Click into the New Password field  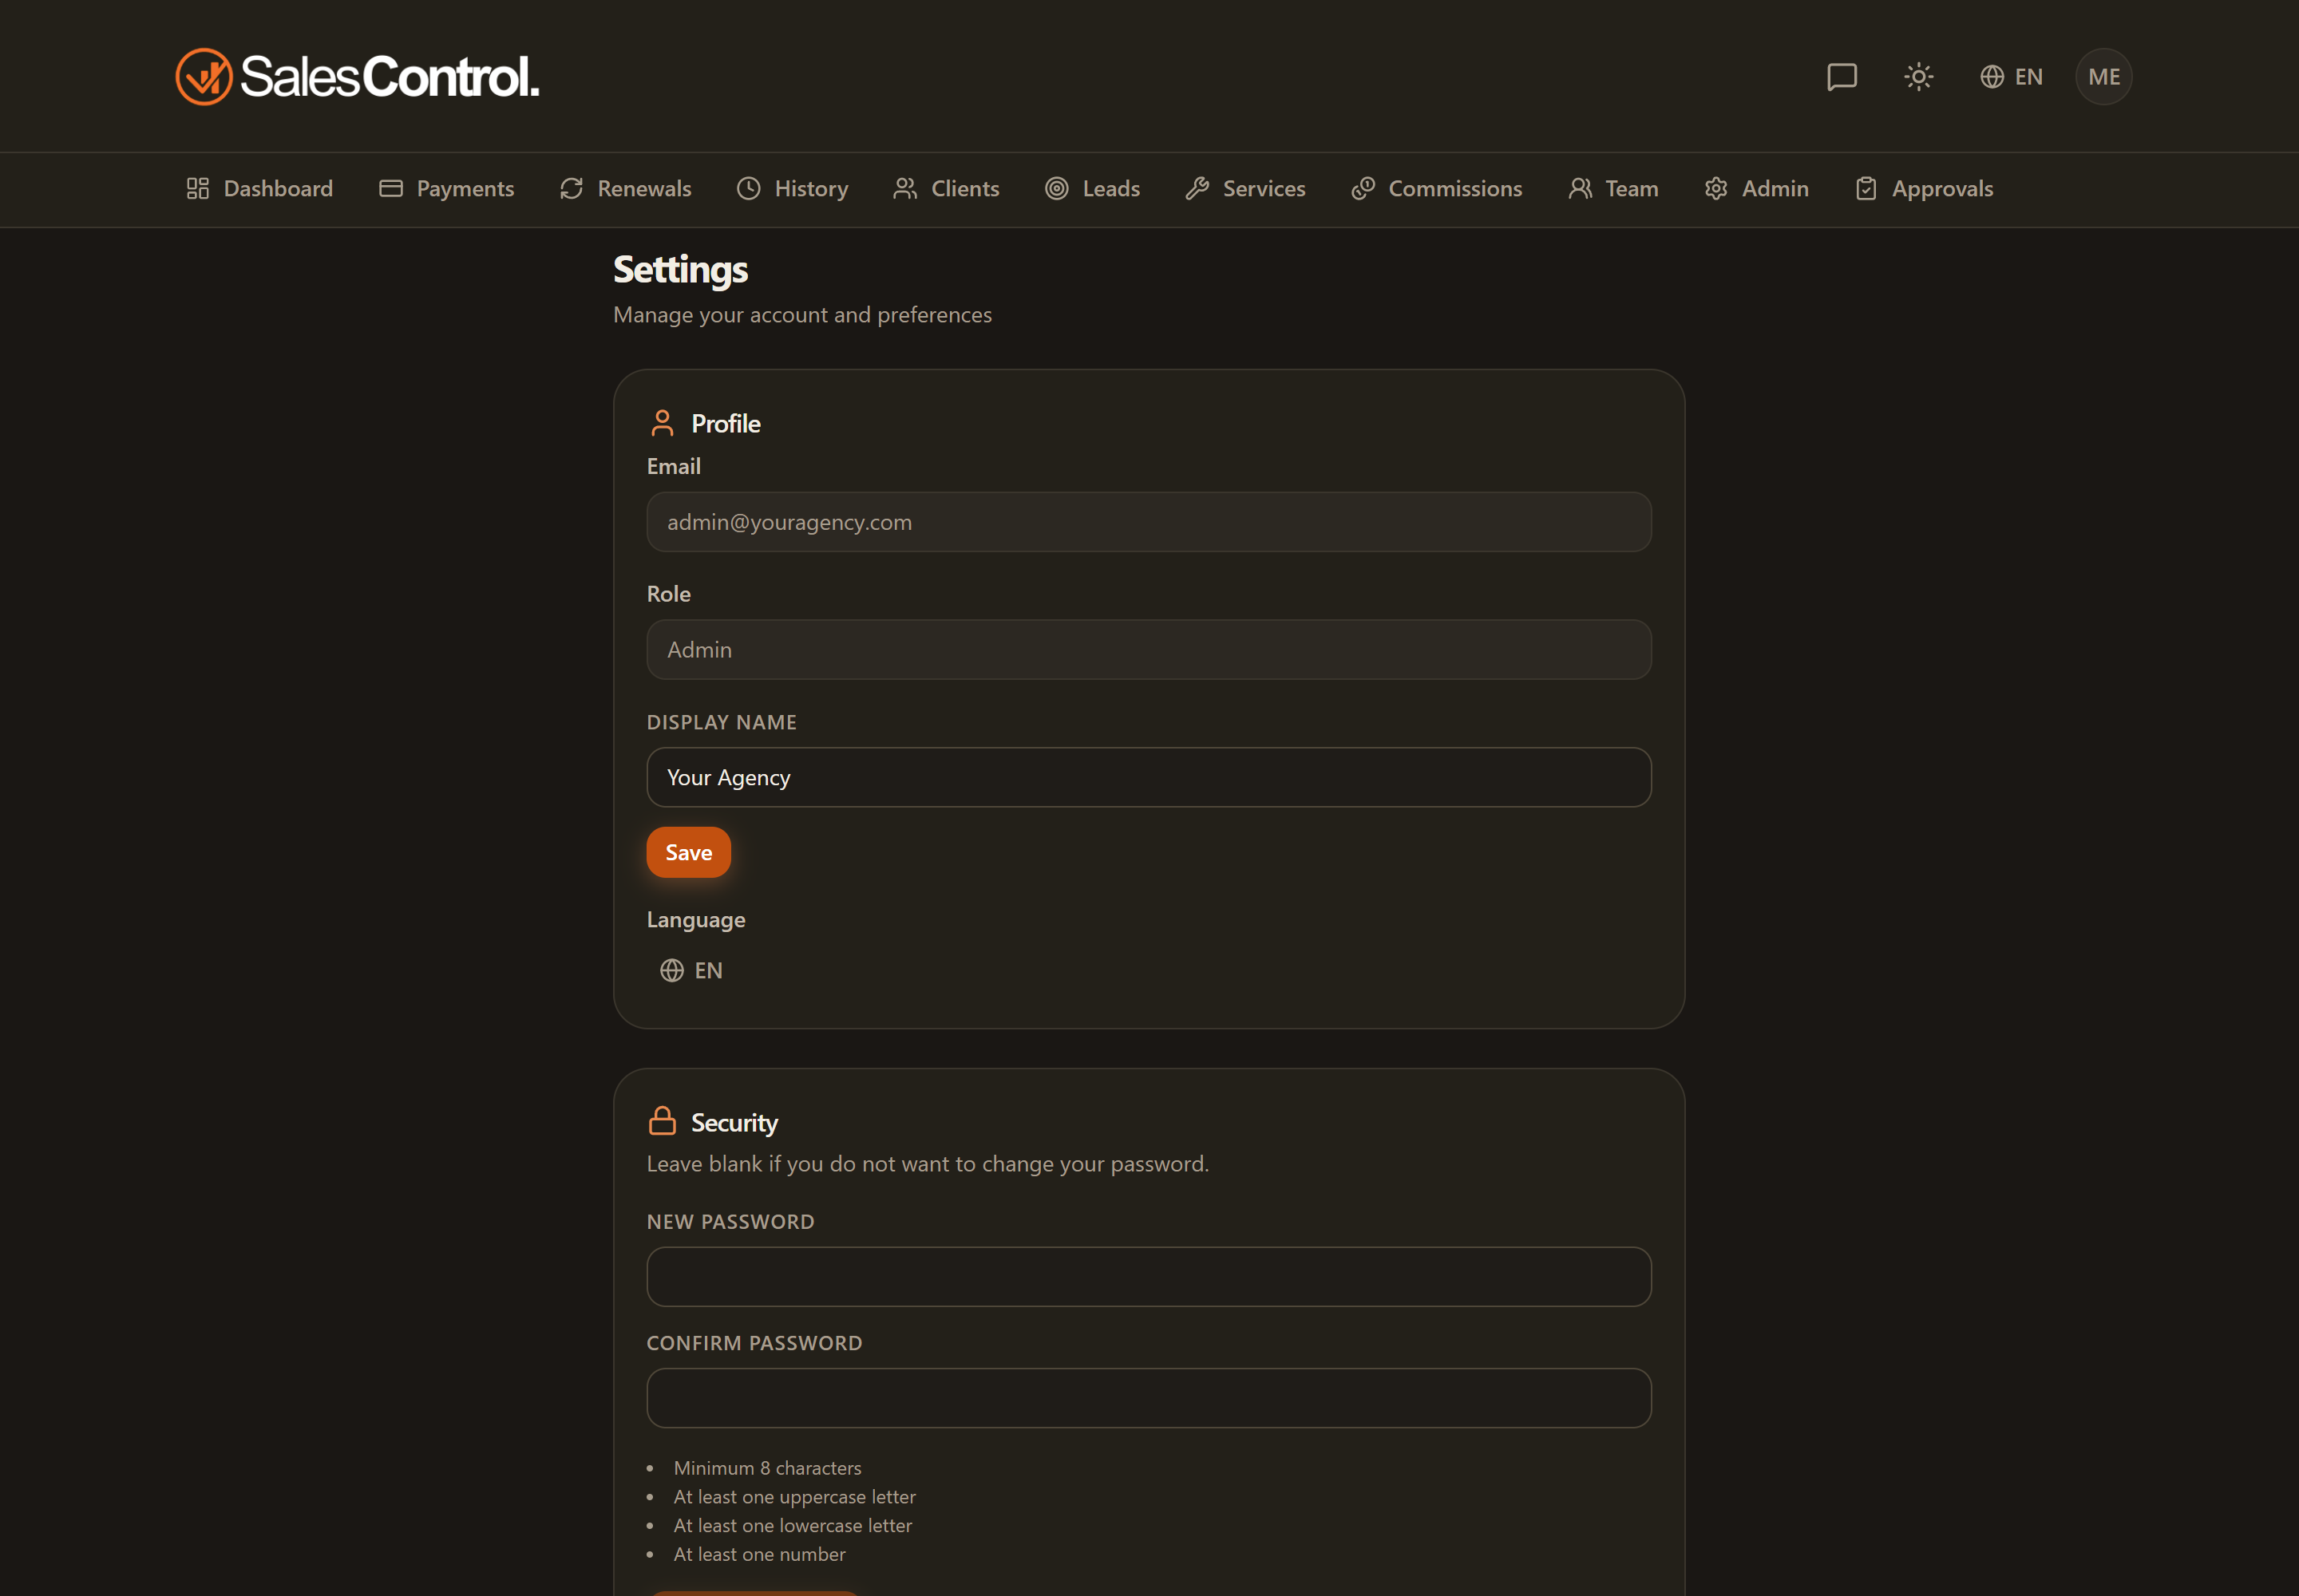[1149, 1277]
